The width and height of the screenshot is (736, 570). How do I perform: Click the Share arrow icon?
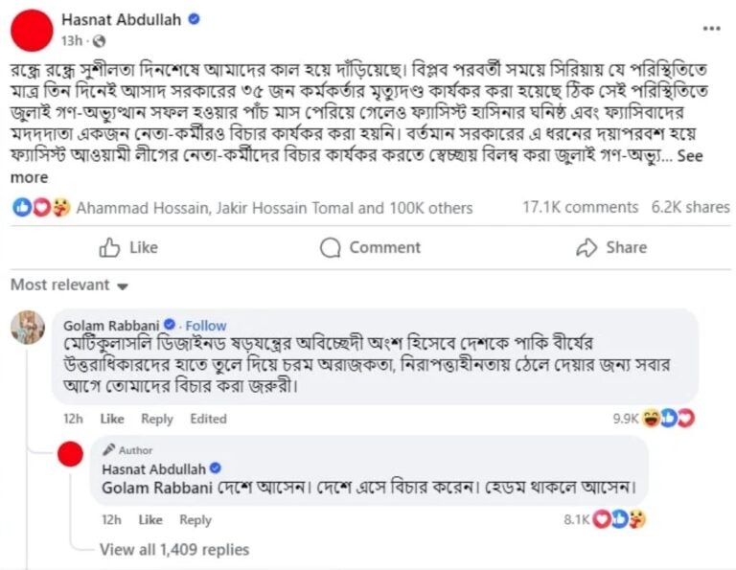[x=586, y=247]
